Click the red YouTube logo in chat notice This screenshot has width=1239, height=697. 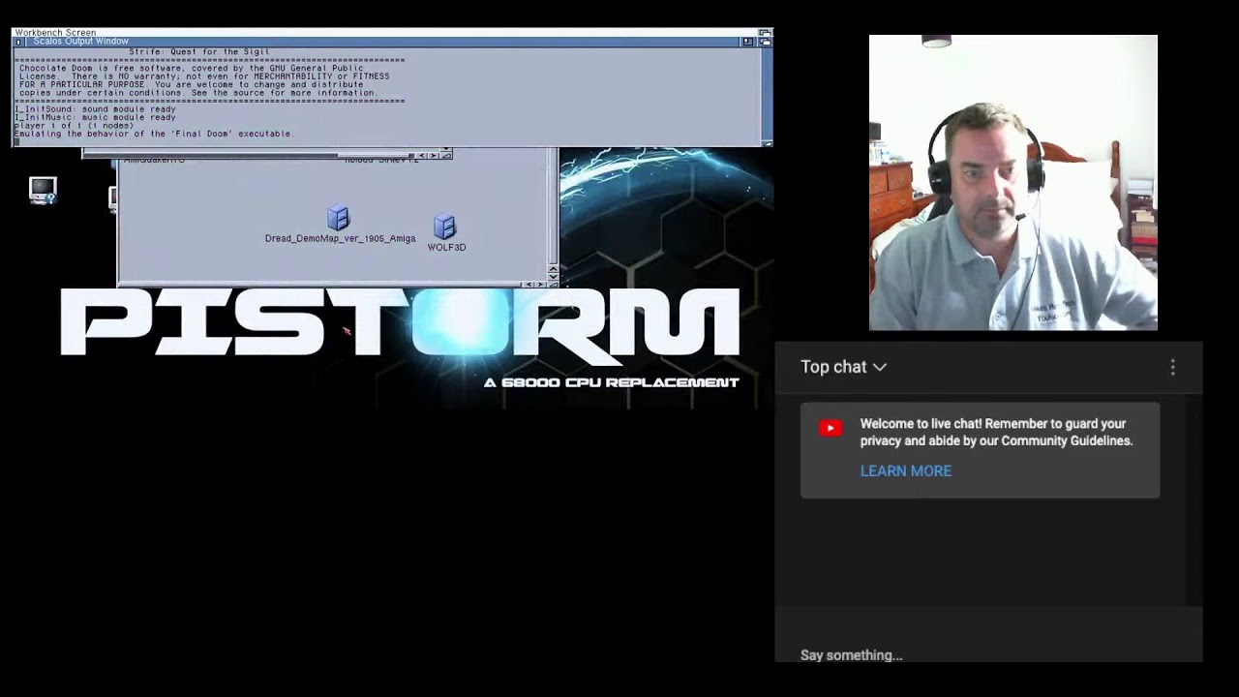coord(831,428)
